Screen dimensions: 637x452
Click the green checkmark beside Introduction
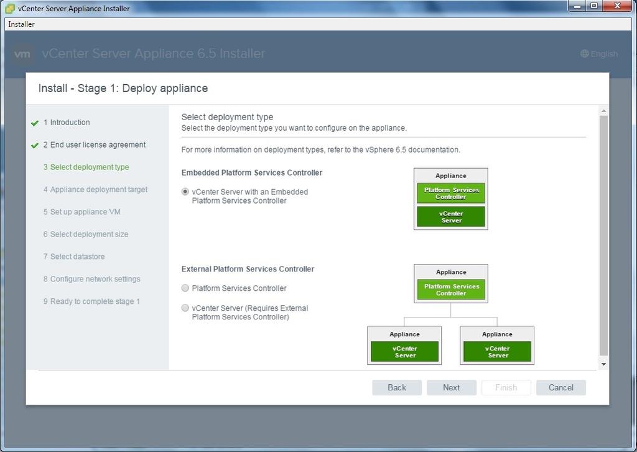[x=35, y=123]
